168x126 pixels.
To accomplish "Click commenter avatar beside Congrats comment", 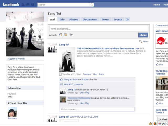I will [63, 99].
